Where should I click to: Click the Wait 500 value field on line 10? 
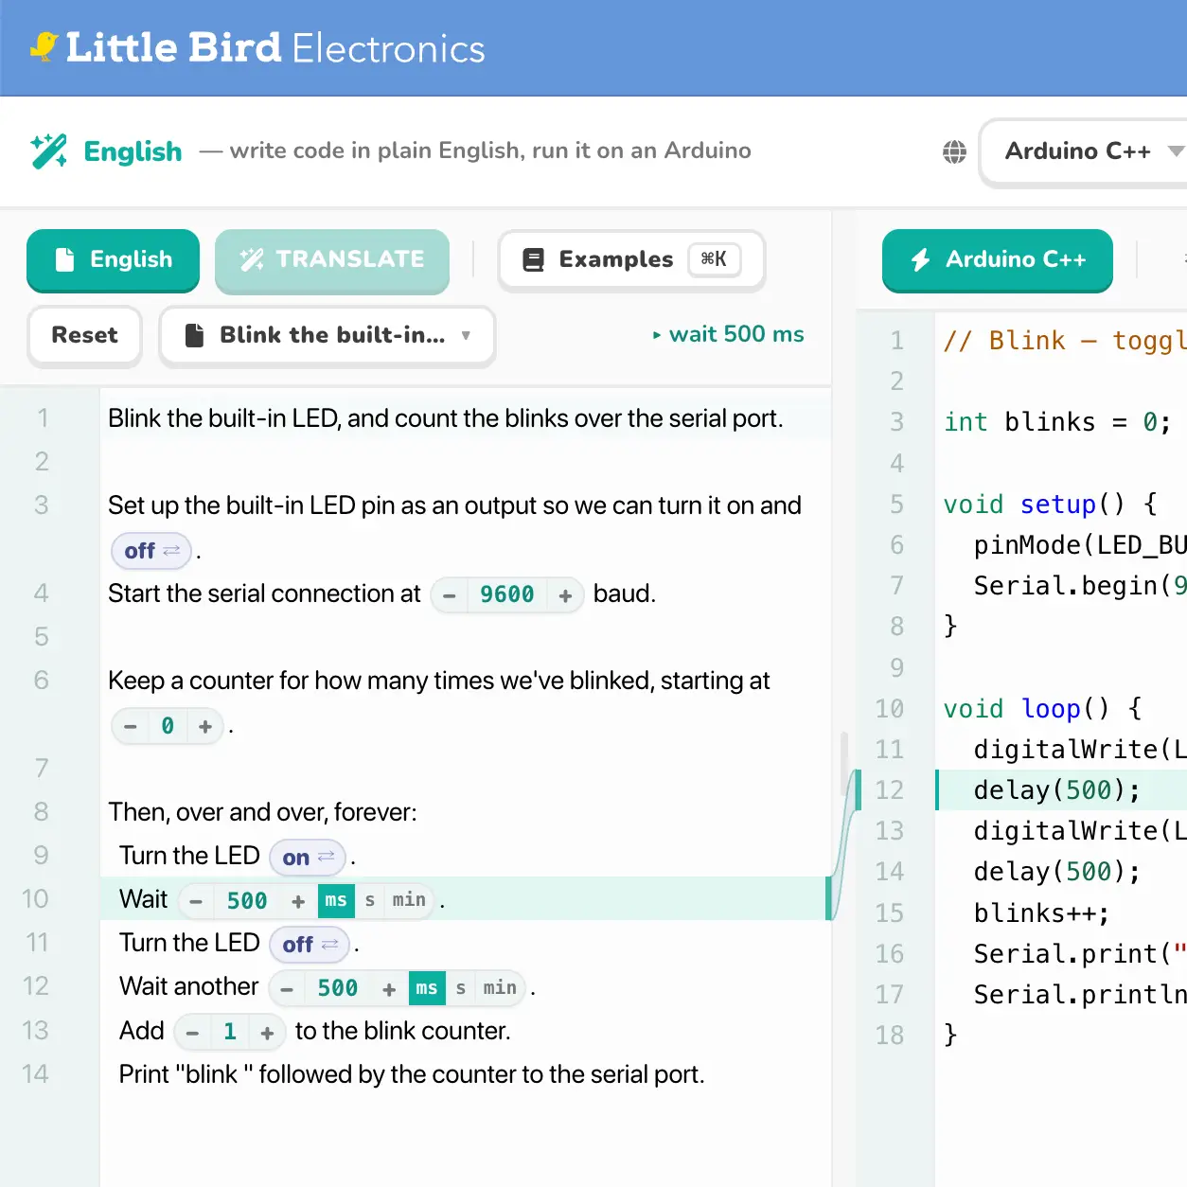(247, 901)
